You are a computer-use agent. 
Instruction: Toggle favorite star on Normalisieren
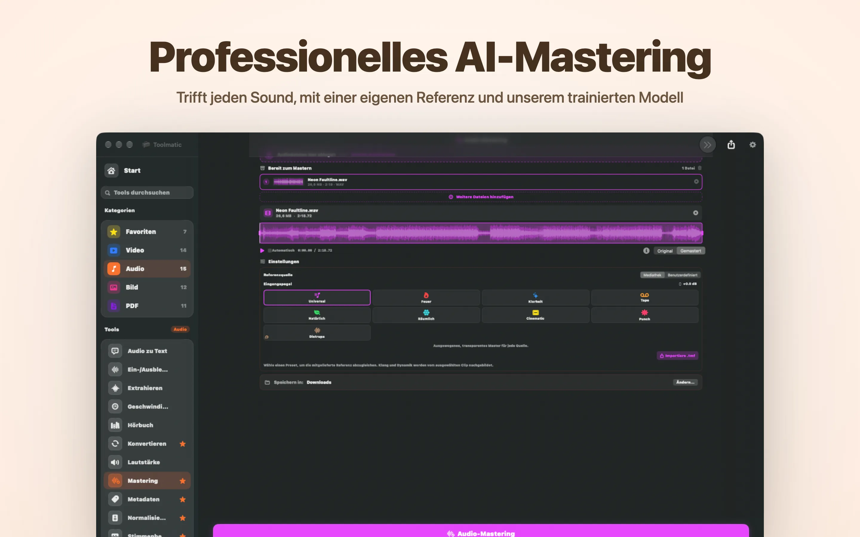183,518
